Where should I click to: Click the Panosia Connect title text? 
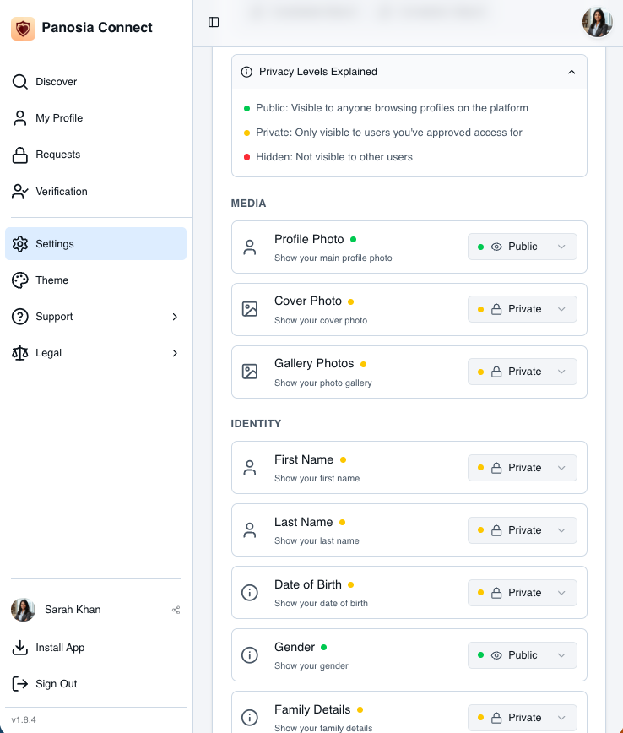pos(97,28)
